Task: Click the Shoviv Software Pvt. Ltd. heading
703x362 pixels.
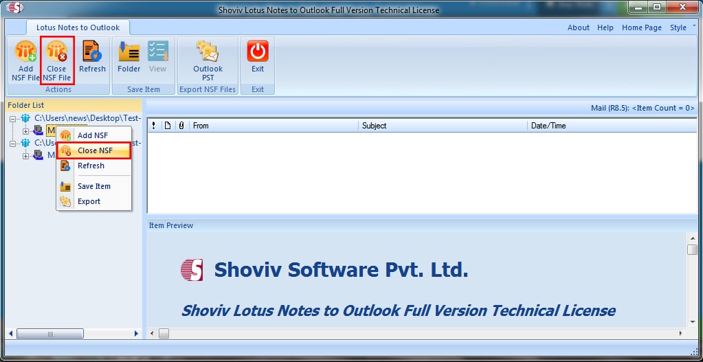Action: click(x=341, y=270)
